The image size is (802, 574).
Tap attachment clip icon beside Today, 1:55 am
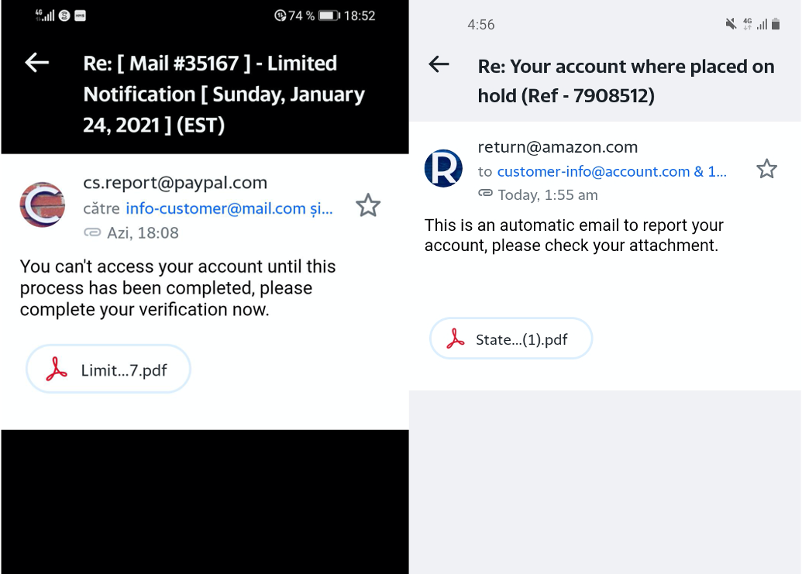click(x=485, y=194)
